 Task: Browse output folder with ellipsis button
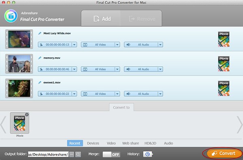(72, 154)
